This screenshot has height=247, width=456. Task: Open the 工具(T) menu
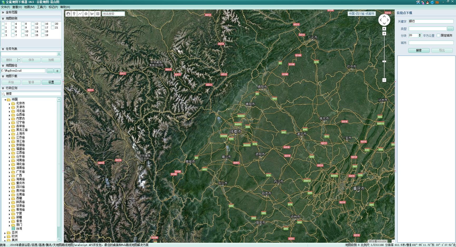pyautogui.click(x=41, y=7)
